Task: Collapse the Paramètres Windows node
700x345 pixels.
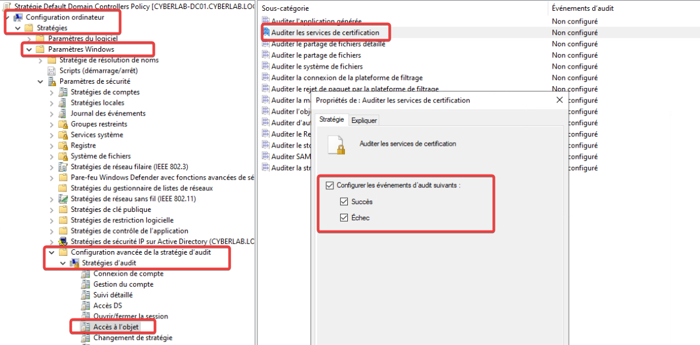Action: (29, 49)
